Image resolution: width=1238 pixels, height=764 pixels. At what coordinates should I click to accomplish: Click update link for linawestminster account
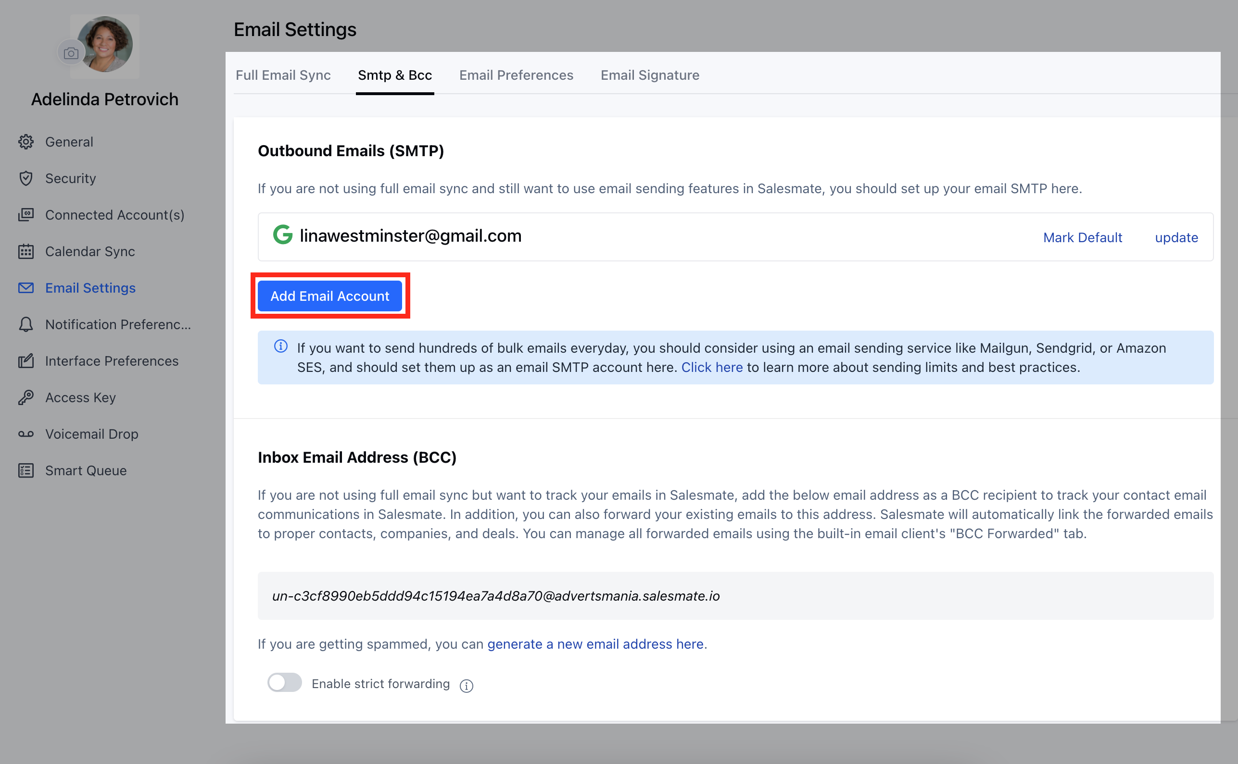click(1176, 237)
